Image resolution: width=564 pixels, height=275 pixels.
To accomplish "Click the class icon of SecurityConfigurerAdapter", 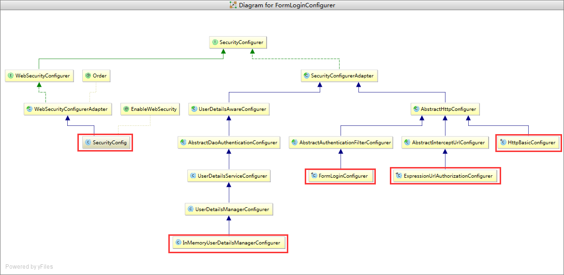I will [307, 76].
